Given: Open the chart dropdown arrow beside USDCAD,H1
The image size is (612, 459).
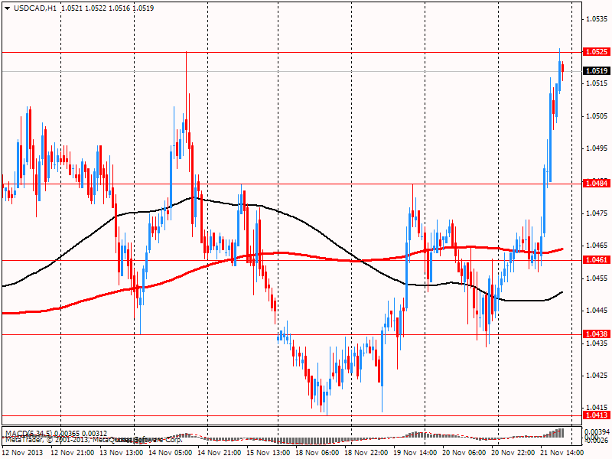Looking at the screenshot, I should (7, 8).
